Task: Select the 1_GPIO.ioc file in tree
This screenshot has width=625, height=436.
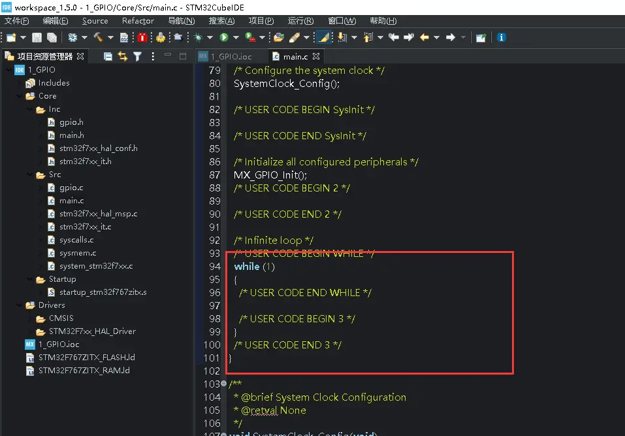Action: (59, 344)
